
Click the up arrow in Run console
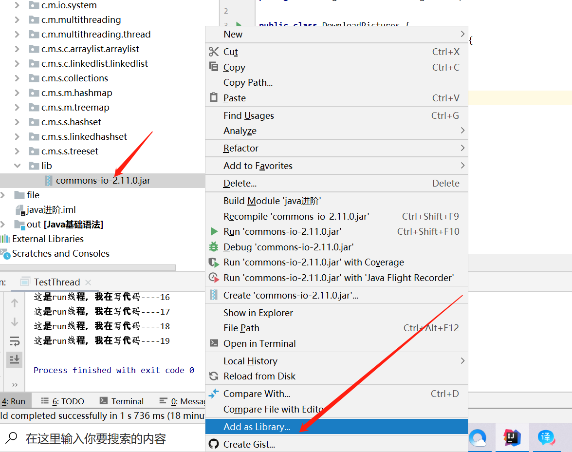15,303
